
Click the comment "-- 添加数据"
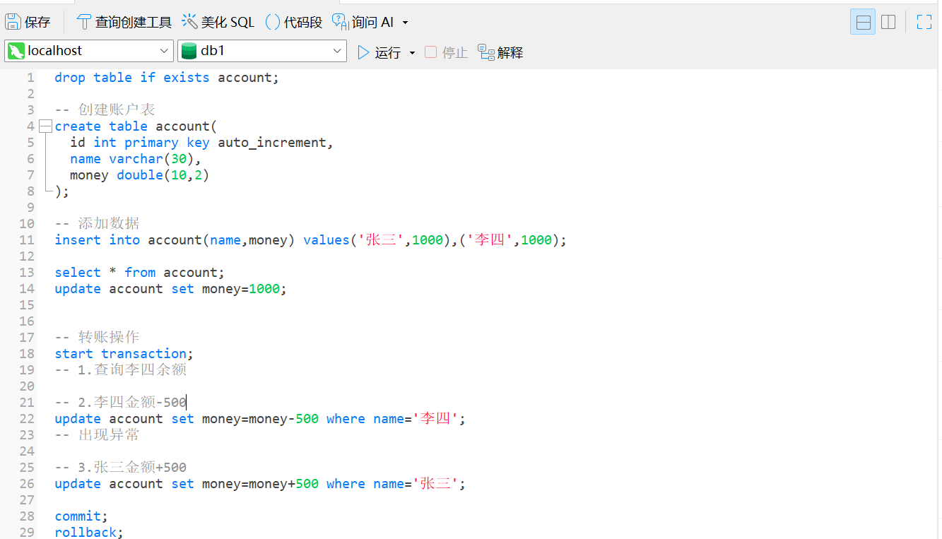[97, 224]
